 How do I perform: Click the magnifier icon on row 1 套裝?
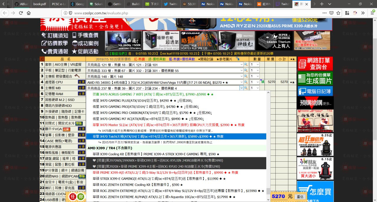246,64
